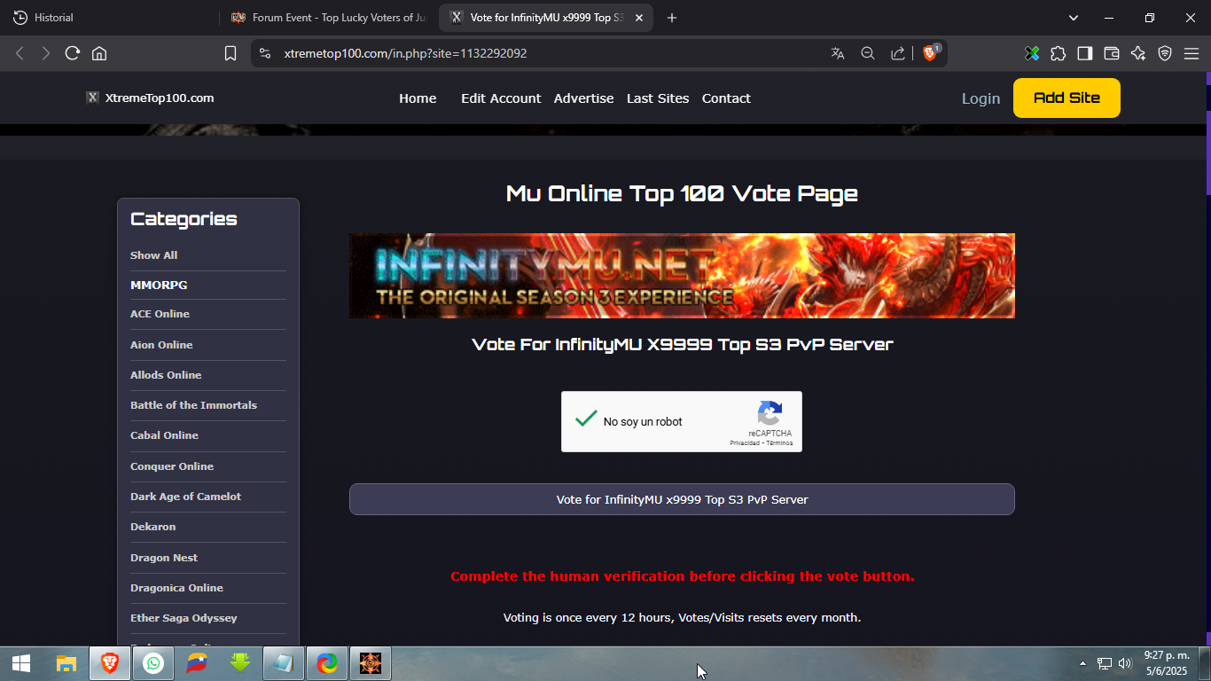
Task: Open the Conquer Online category
Action: coord(172,466)
